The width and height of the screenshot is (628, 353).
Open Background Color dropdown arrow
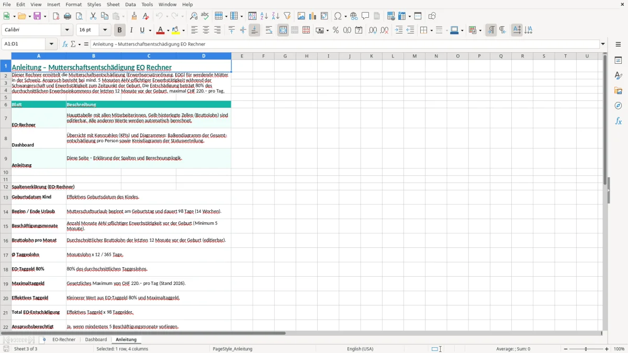coord(183,30)
